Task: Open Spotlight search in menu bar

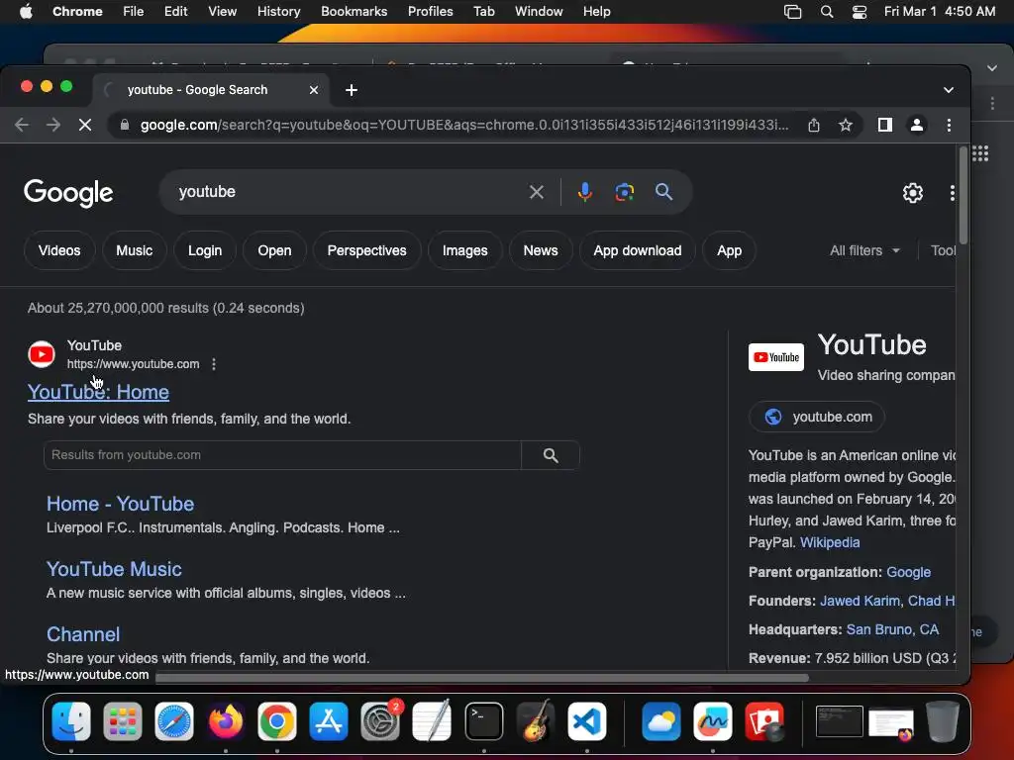Action: [827, 12]
